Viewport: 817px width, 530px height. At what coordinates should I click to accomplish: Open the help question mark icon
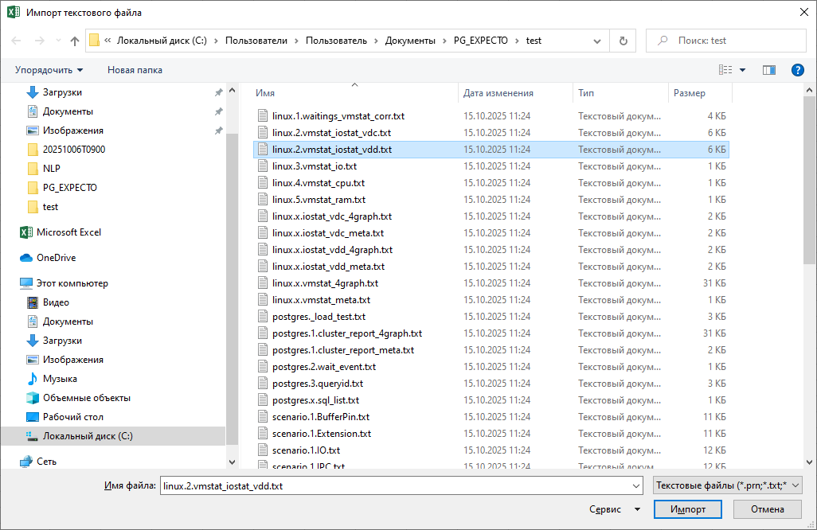(x=797, y=70)
